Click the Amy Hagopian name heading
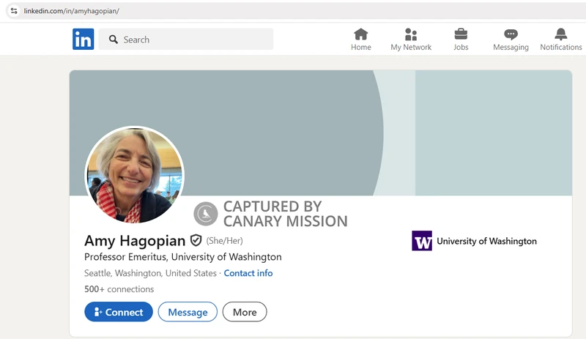Image resolution: width=586 pixels, height=339 pixels. point(135,241)
